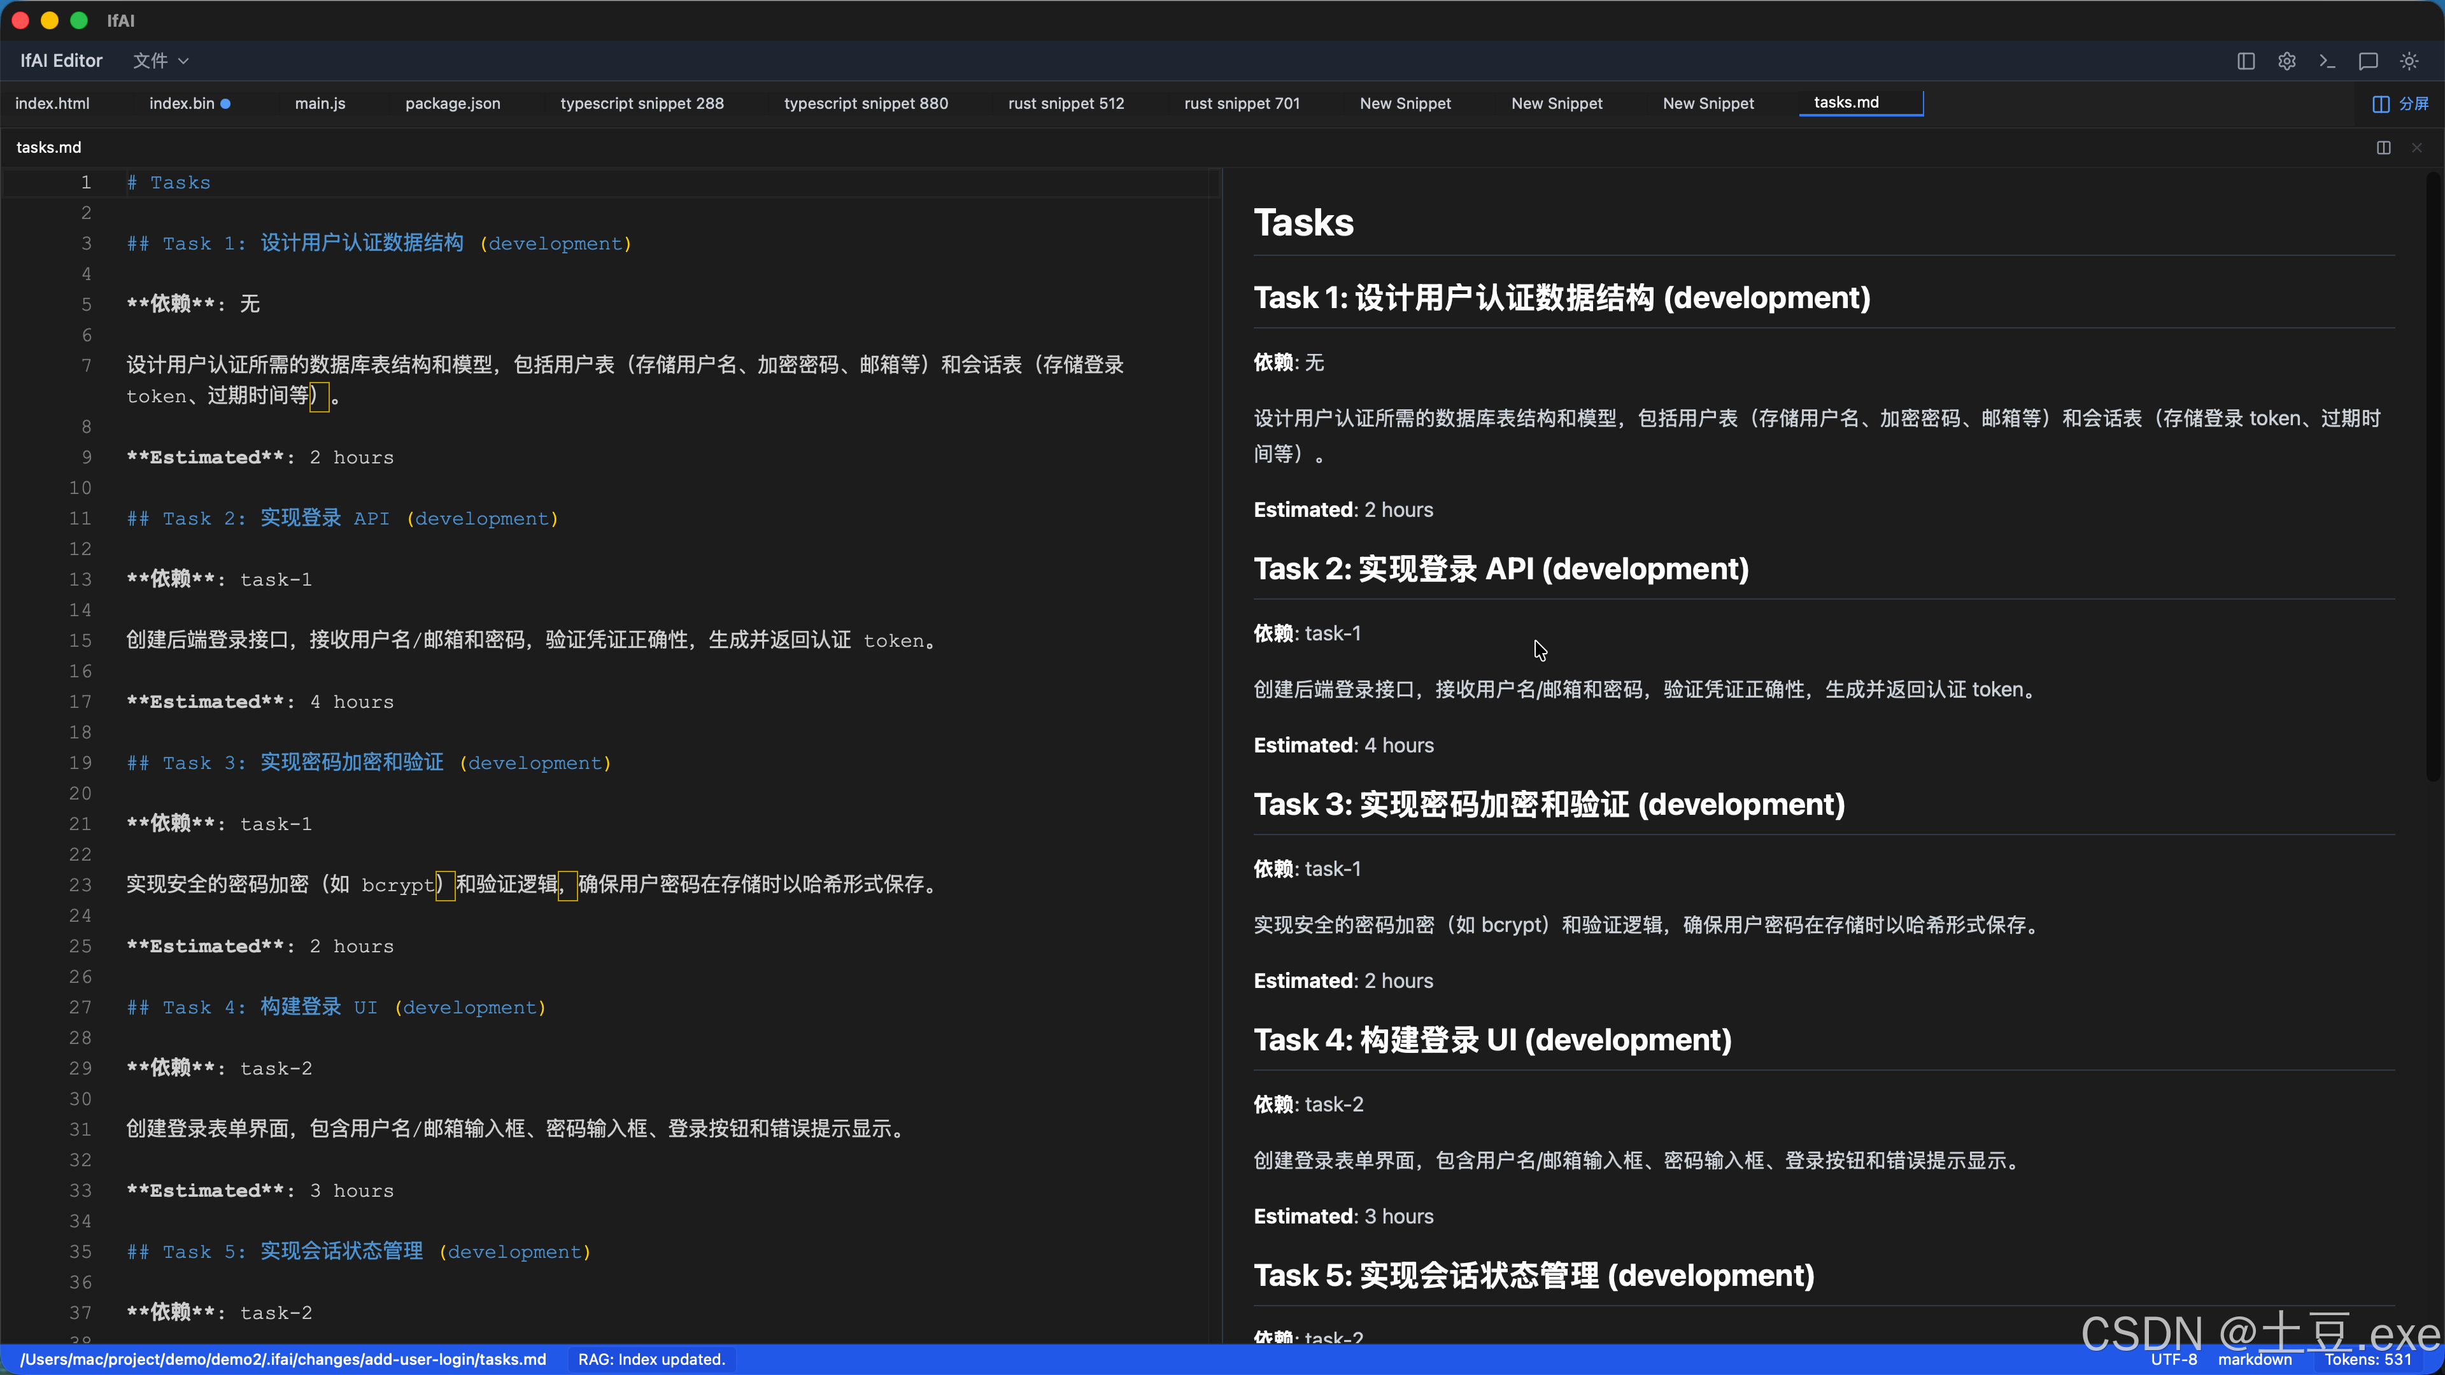Viewport: 2445px width, 1375px height.
Task: Click line number 19 in the gutter
Action: click(x=81, y=763)
